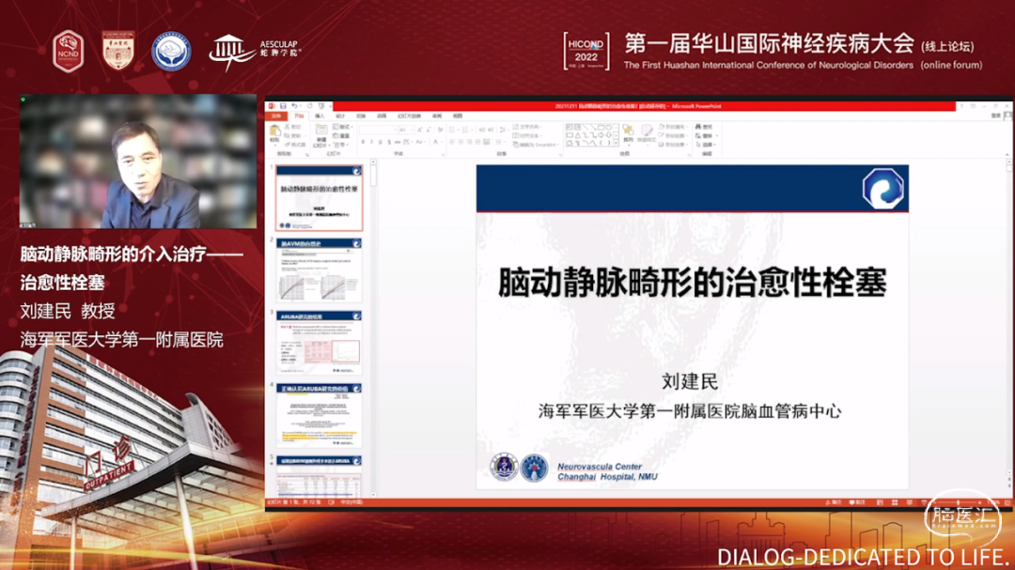Switch to the Slide Show (幻灯片放映) tab

coord(409,116)
